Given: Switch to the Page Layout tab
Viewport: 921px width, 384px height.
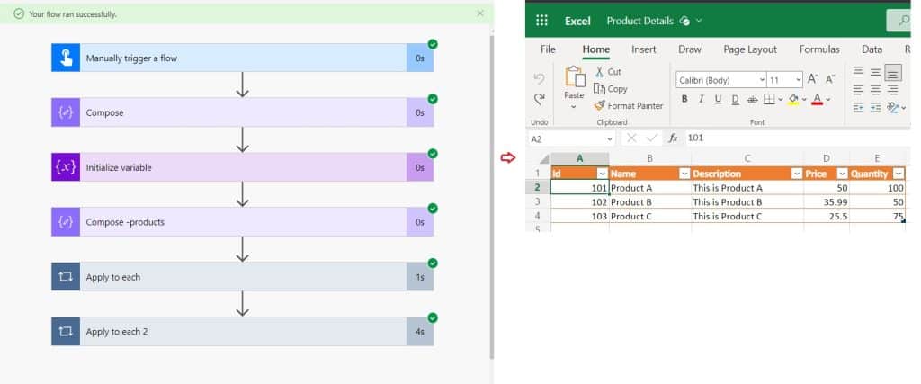Looking at the screenshot, I should (750, 49).
